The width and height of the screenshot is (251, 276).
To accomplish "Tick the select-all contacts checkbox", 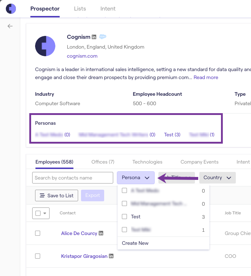I will point(38,213).
